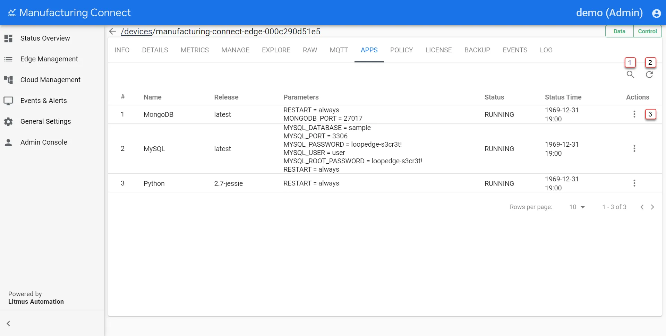Navigate to Events & Alerts
Image resolution: width=666 pixels, height=336 pixels.
(44, 101)
